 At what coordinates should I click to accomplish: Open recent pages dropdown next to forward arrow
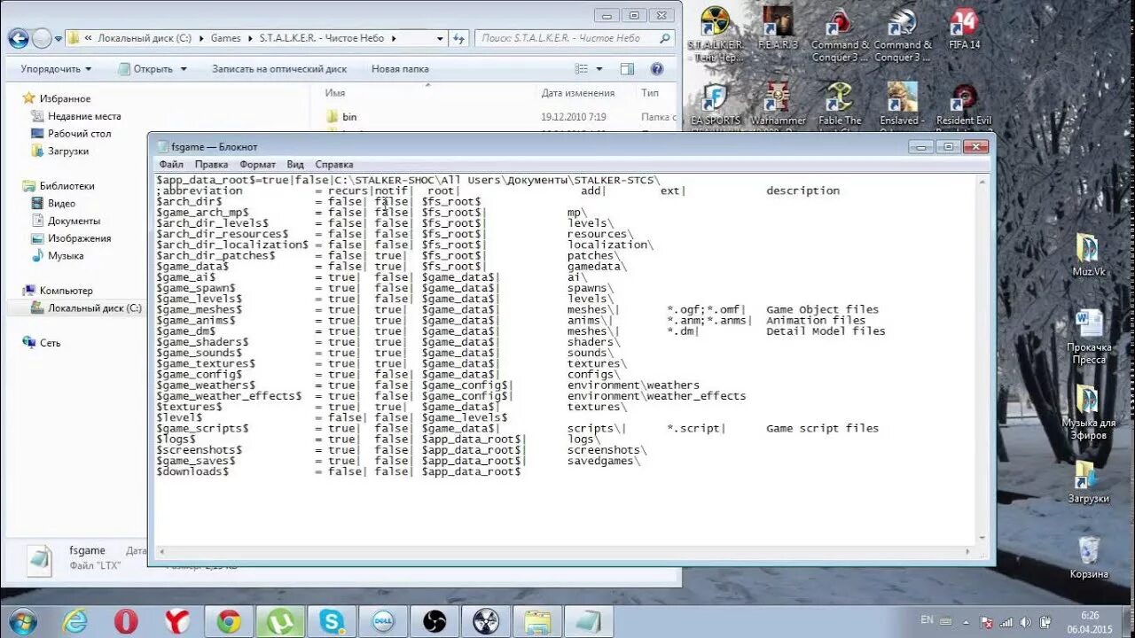point(59,38)
